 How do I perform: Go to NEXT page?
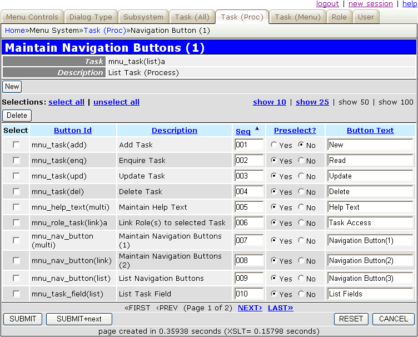tap(250, 308)
